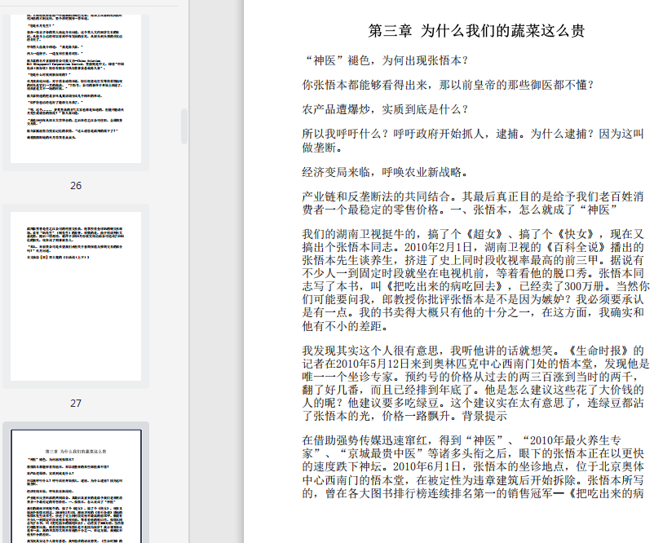Click page number label 27
Viewport: 654px width, 543px height.
(x=76, y=404)
